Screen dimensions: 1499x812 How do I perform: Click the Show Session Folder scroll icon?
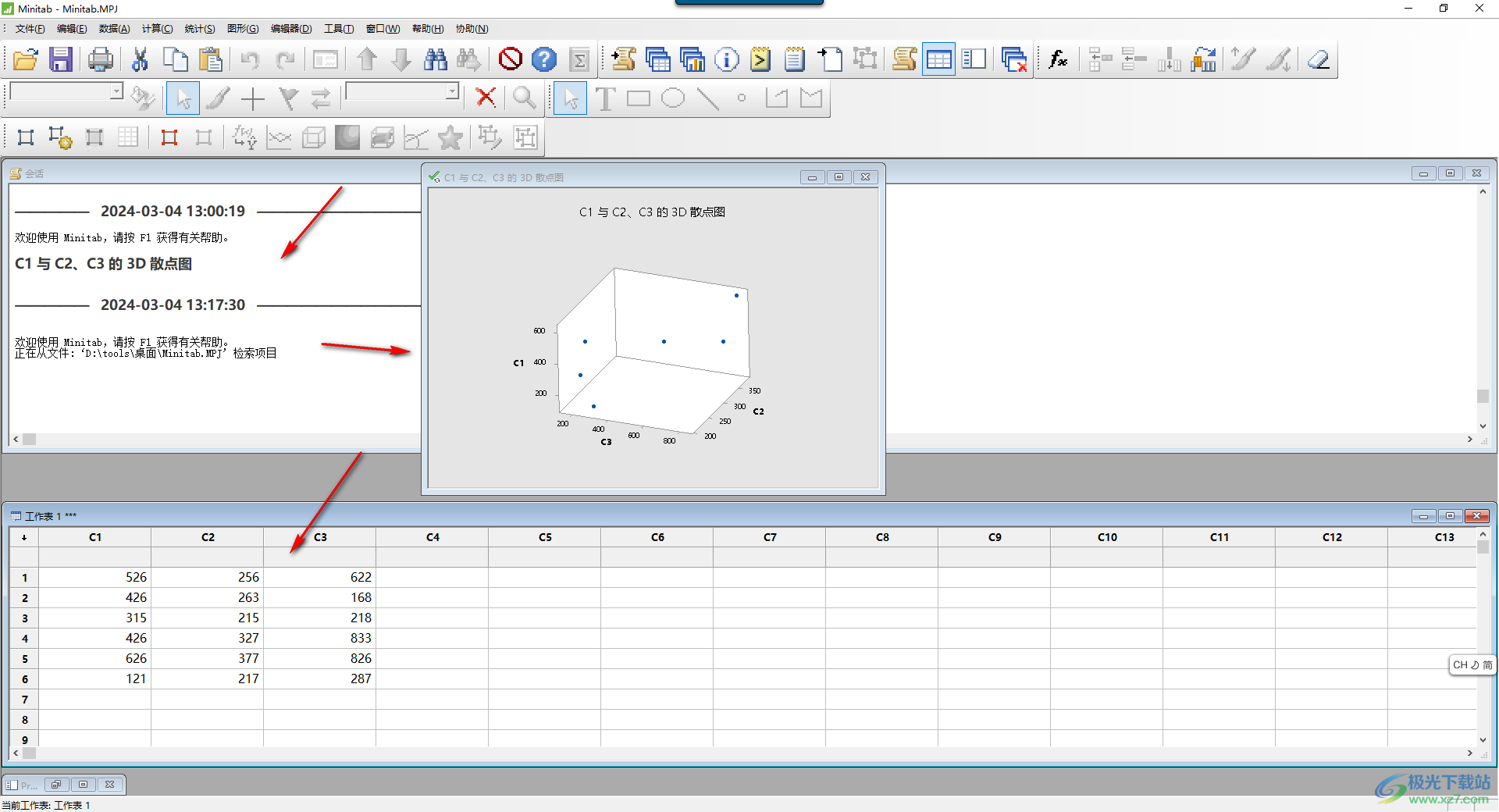click(624, 59)
